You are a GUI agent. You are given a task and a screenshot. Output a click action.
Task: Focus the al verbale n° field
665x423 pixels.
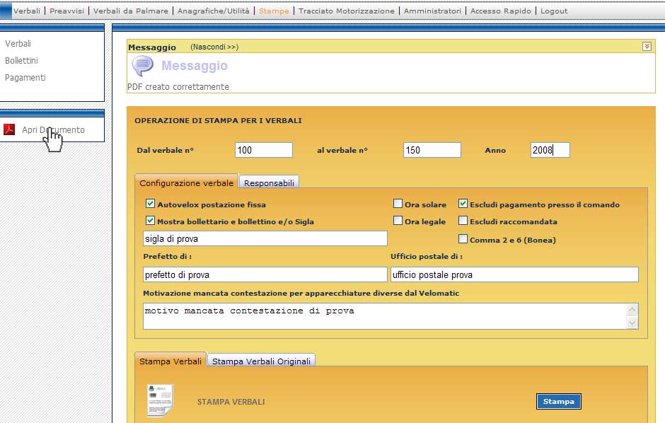(432, 150)
